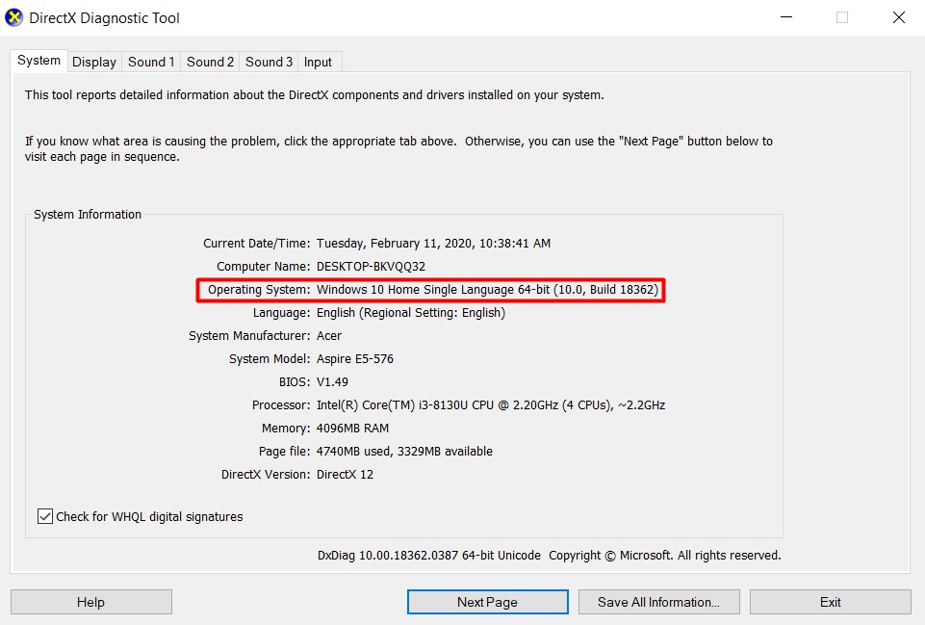925x625 pixels.
Task: Open the Input tab
Action: coord(318,62)
